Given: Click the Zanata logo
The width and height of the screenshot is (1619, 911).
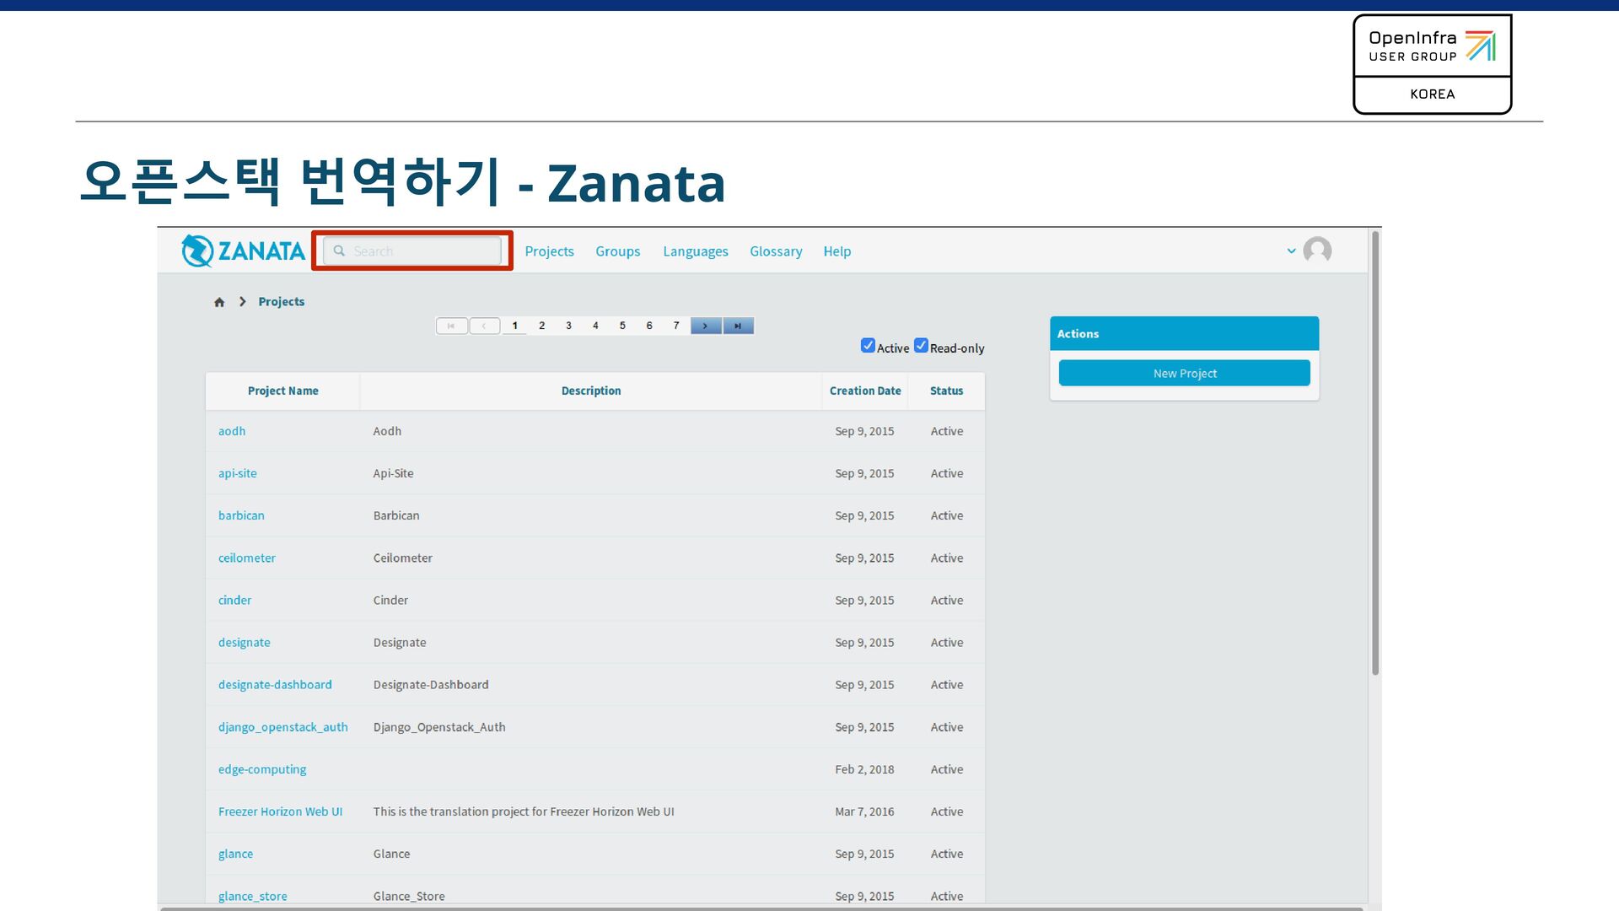Looking at the screenshot, I should pyautogui.click(x=243, y=251).
